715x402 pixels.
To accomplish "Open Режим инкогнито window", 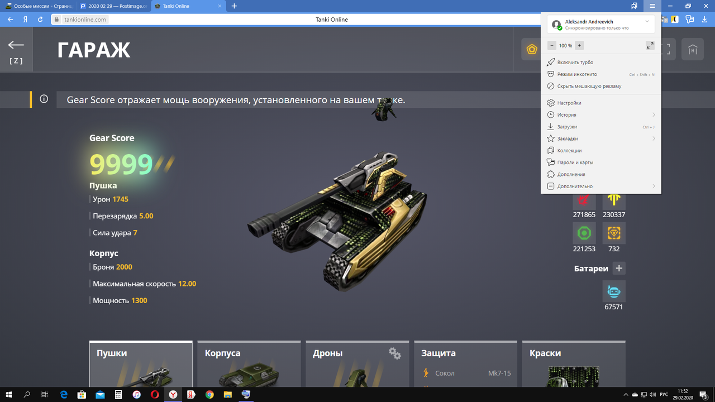I will [601, 74].
